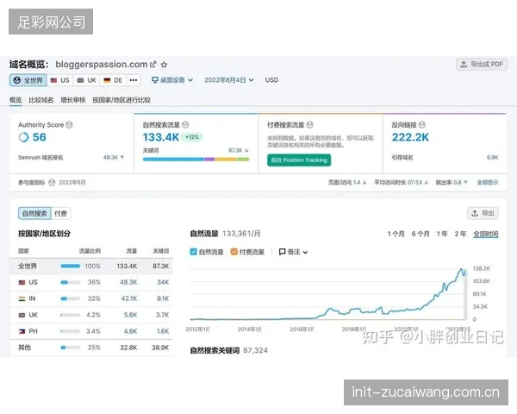Select the 其他 row in country table
The image size is (517, 414).
coord(91,348)
